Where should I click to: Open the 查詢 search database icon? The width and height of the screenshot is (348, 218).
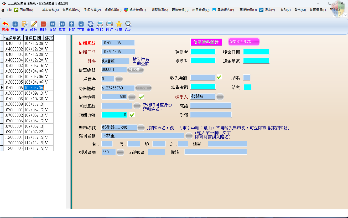[x=24, y=24]
